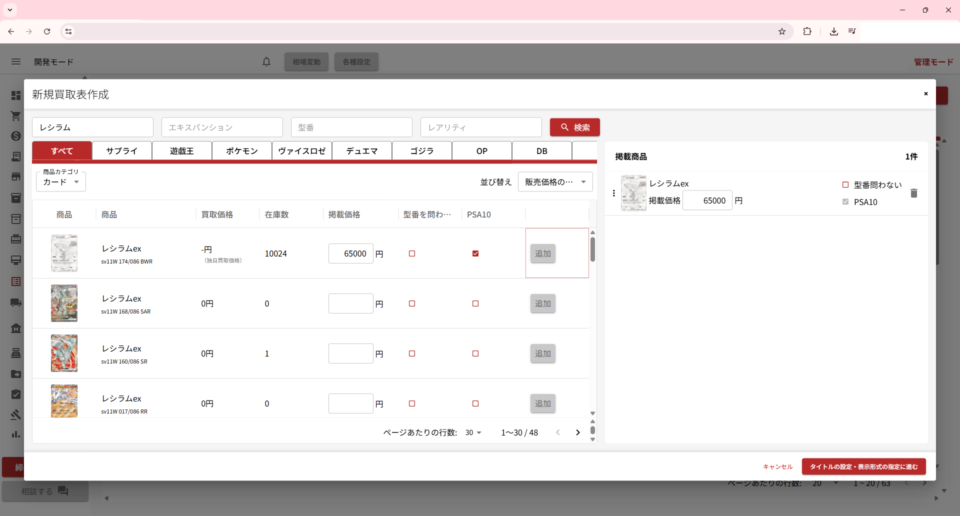This screenshot has height=516, width=960.
Task: Open the three-dot menu beside listed レシラムex
Action: click(x=614, y=193)
